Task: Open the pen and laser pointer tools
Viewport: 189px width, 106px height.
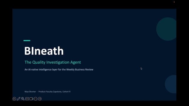Action: tap(19, 99)
